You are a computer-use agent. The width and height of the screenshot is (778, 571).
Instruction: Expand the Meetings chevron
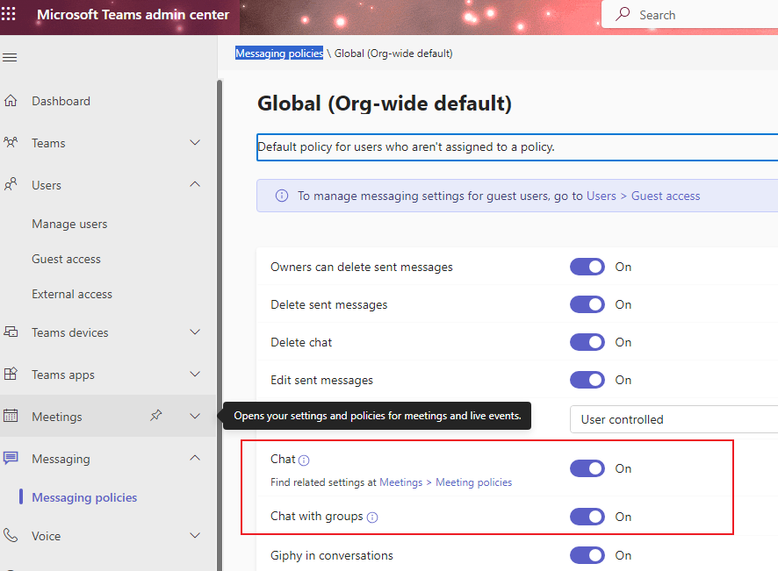coord(195,416)
